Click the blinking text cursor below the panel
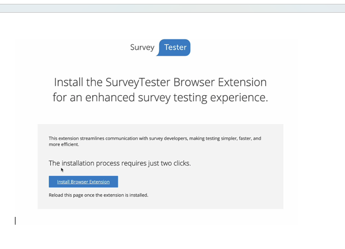The width and height of the screenshot is (345, 249). point(15,221)
